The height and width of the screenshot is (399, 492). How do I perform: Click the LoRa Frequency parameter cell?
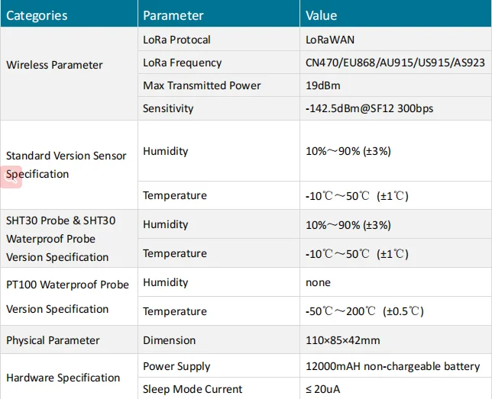[183, 63]
